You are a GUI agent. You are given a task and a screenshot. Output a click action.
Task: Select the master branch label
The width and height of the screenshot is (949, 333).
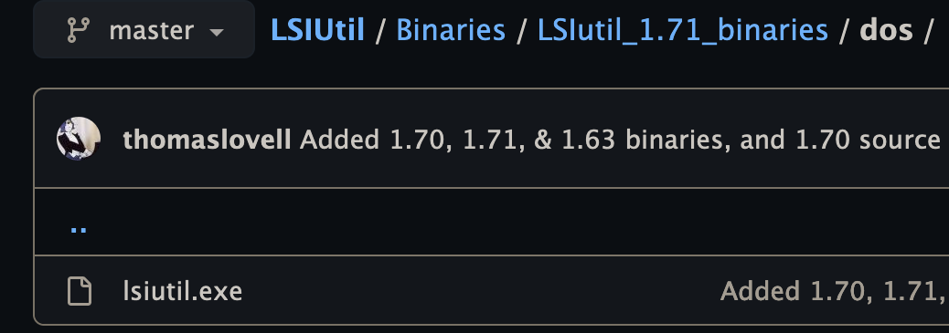pos(151,29)
